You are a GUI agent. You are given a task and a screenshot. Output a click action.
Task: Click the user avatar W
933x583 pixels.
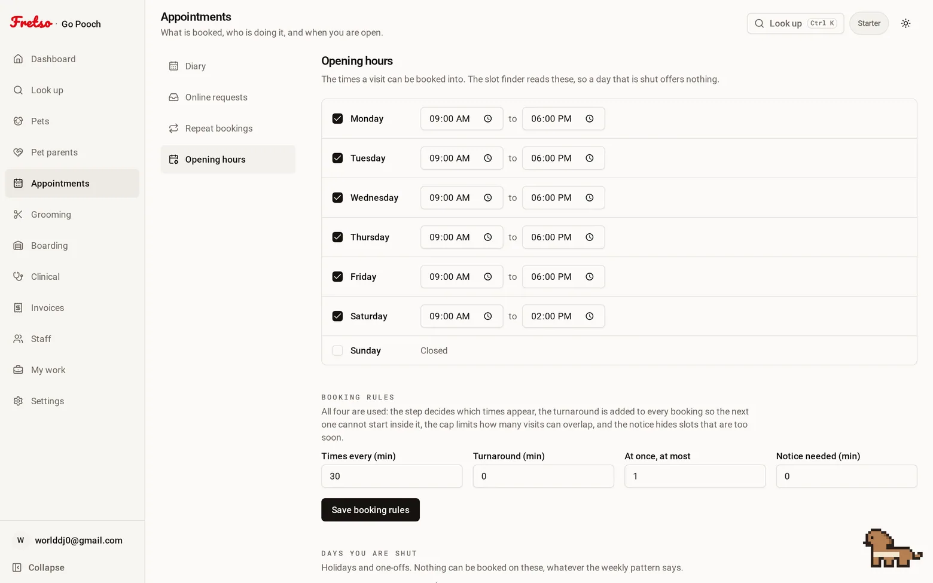(x=20, y=540)
